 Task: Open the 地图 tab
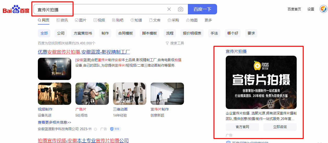coord(192,20)
